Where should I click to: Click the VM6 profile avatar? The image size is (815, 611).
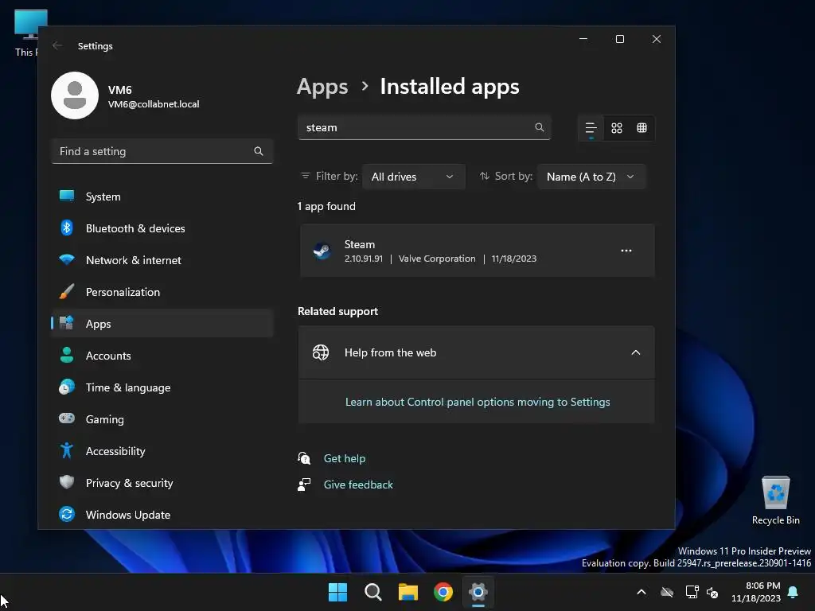point(75,95)
